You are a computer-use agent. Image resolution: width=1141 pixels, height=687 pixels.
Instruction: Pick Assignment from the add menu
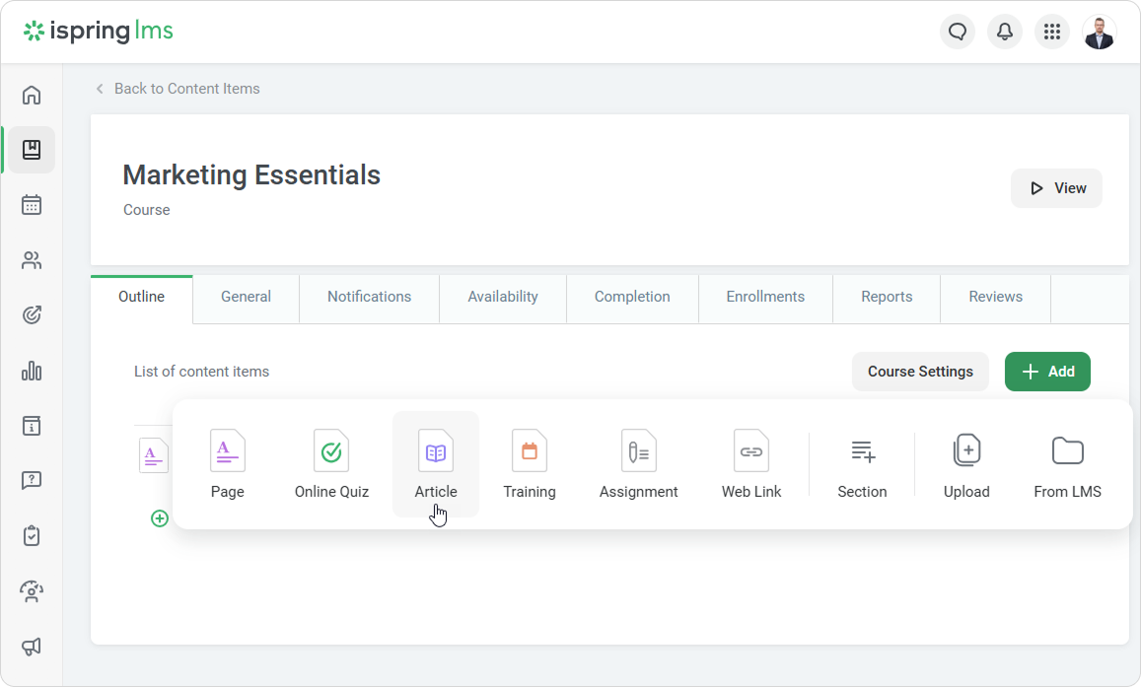(x=638, y=464)
